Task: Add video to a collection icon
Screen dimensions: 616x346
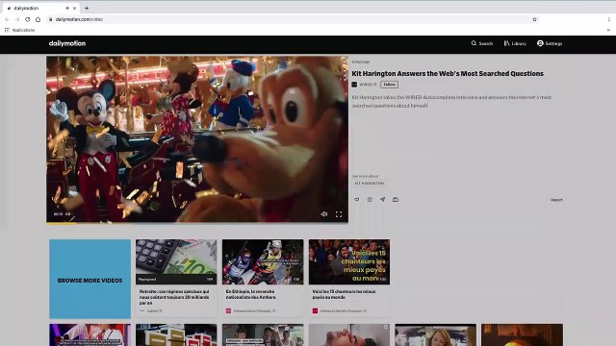Action: (x=396, y=200)
